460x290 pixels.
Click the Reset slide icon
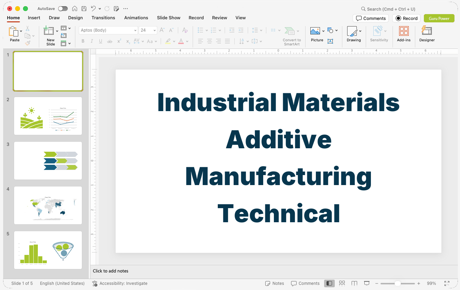tap(64, 35)
